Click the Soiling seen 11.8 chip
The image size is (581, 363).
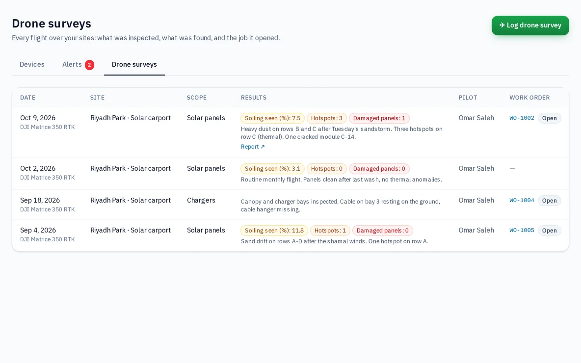(x=274, y=231)
